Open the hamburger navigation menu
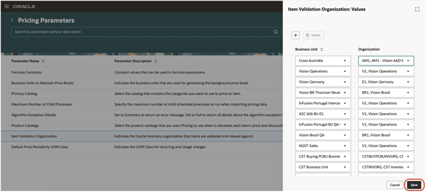The height and width of the screenshot is (192, 427). (x=7, y=6)
